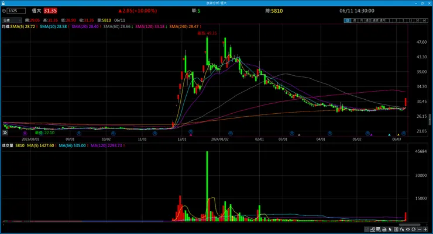This screenshot has height=234, width=433.
Task: Click the tall green volume bar near 45684
Action: tap(207, 186)
